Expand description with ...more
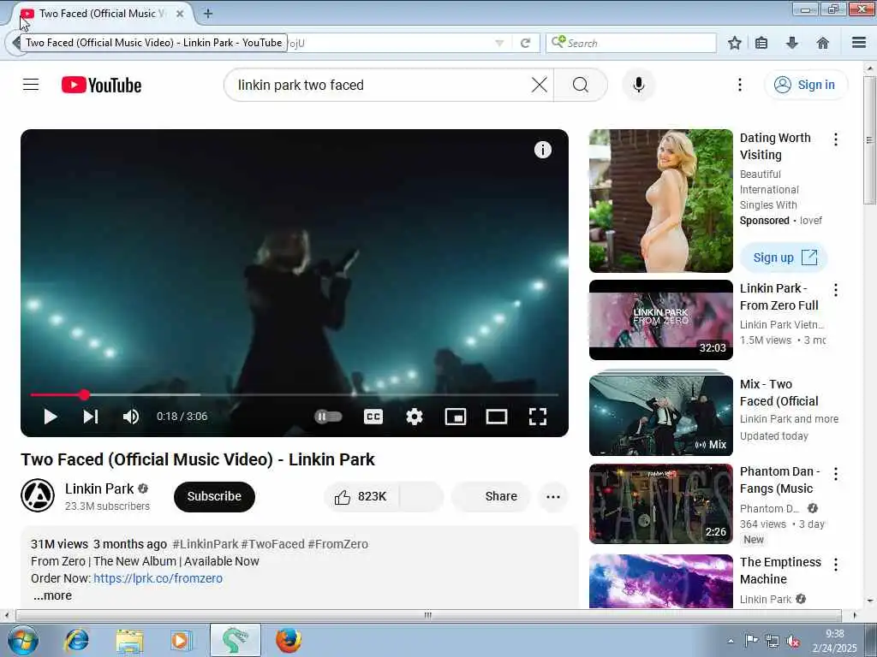The width and height of the screenshot is (877, 657). 52,595
